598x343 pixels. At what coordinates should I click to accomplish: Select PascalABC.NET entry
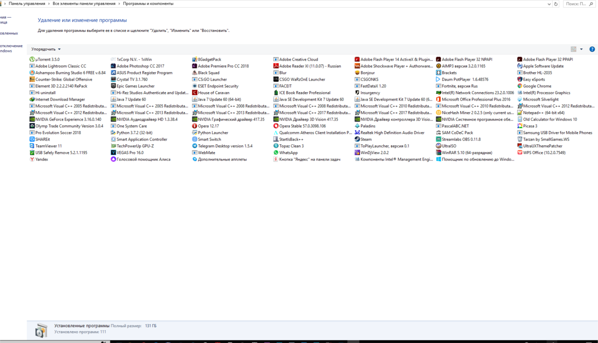pyautogui.click(x=453, y=126)
